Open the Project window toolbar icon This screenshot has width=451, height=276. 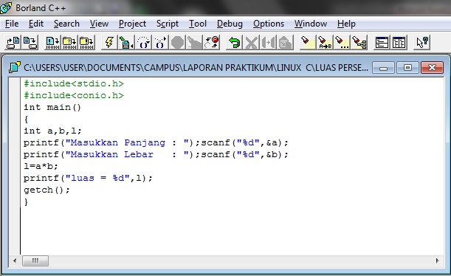(x=382, y=43)
